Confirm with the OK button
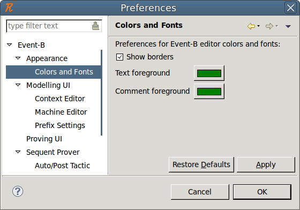The height and width of the screenshot is (210, 300). (262, 192)
